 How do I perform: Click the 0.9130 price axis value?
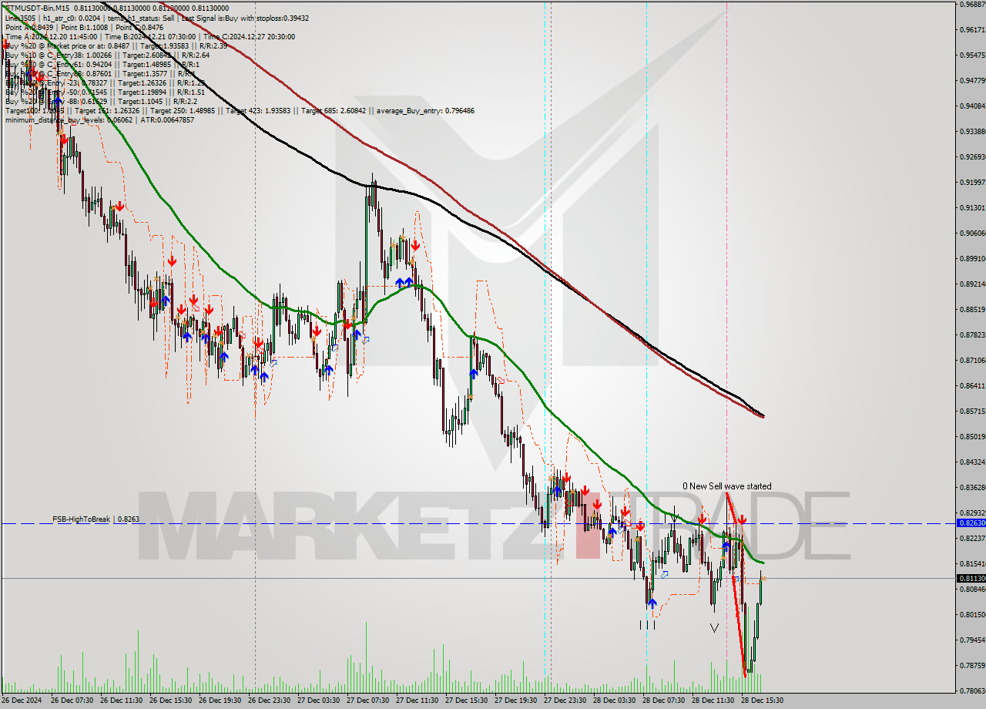(x=971, y=207)
